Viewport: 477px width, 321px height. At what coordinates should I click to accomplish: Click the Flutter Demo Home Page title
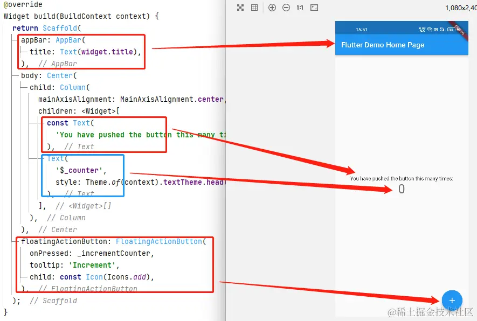point(383,45)
